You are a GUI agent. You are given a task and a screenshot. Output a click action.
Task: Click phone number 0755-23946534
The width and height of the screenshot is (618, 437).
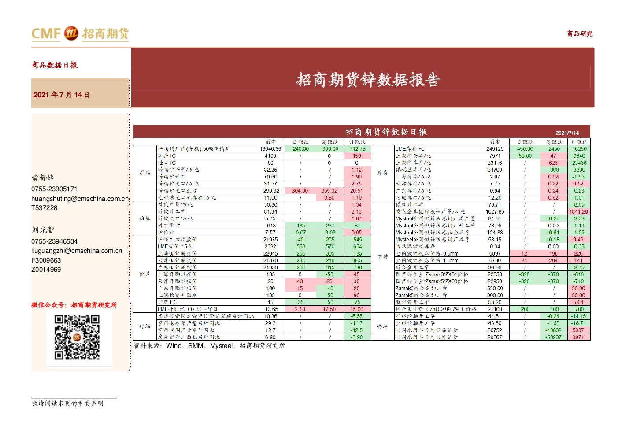(x=54, y=241)
